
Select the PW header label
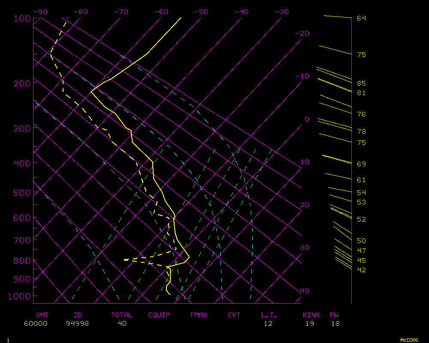(x=334, y=315)
